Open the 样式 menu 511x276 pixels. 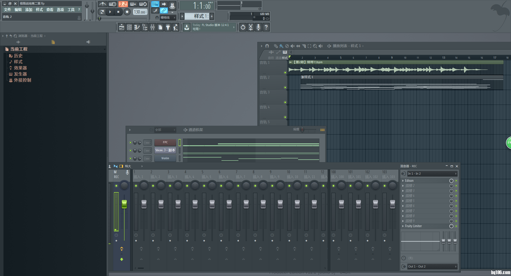click(x=39, y=10)
